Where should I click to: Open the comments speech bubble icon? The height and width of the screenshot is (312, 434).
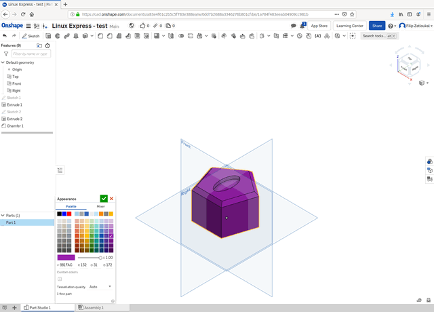click(x=294, y=26)
